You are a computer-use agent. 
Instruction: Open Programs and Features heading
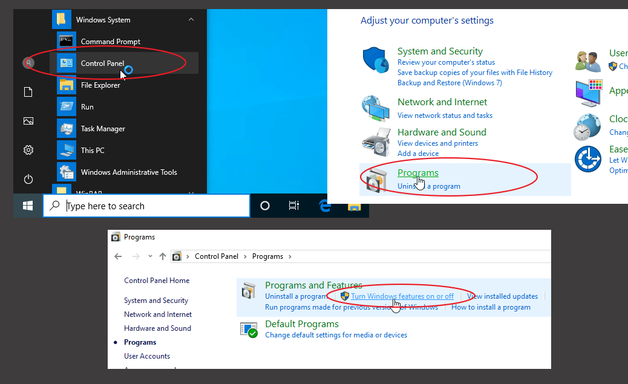point(313,285)
